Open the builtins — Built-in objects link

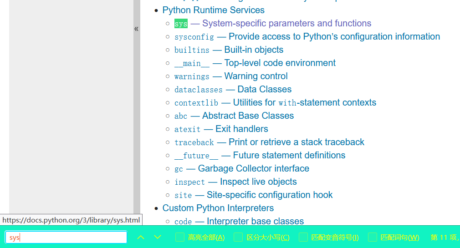pyautogui.click(x=229, y=50)
